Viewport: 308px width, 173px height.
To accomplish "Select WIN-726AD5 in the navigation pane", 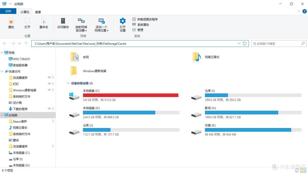I will 21,59.
